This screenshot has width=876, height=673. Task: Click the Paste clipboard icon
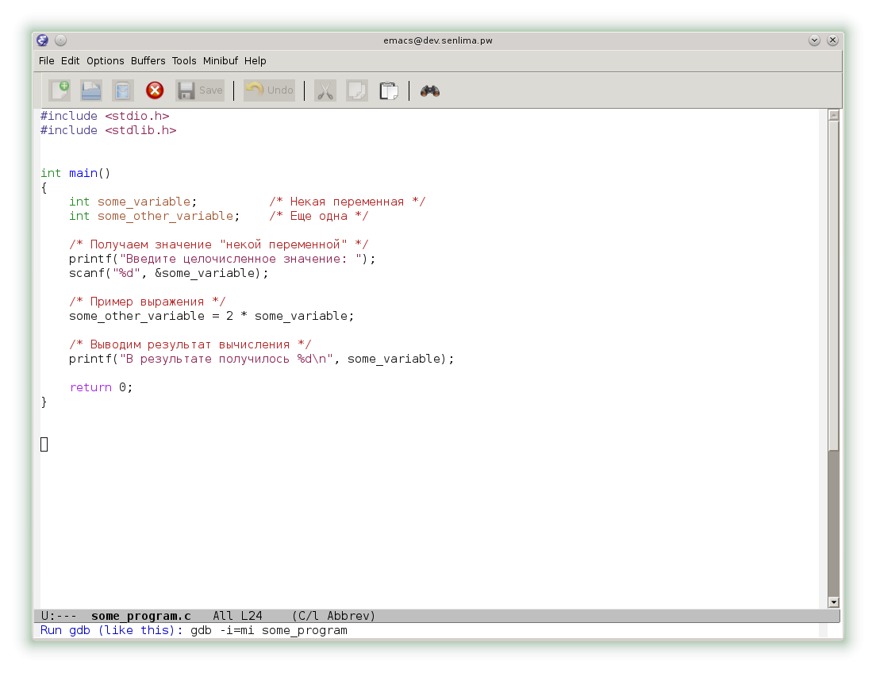click(388, 90)
